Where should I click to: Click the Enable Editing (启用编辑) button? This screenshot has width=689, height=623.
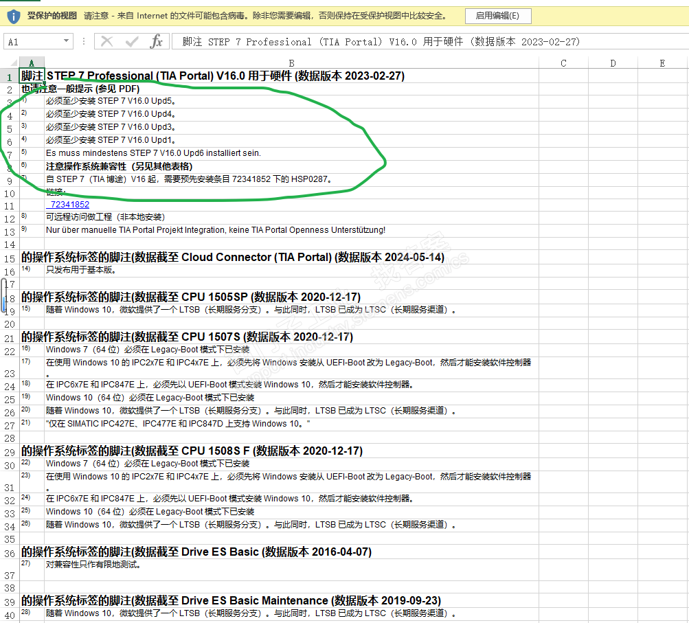click(x=498, y=16)
